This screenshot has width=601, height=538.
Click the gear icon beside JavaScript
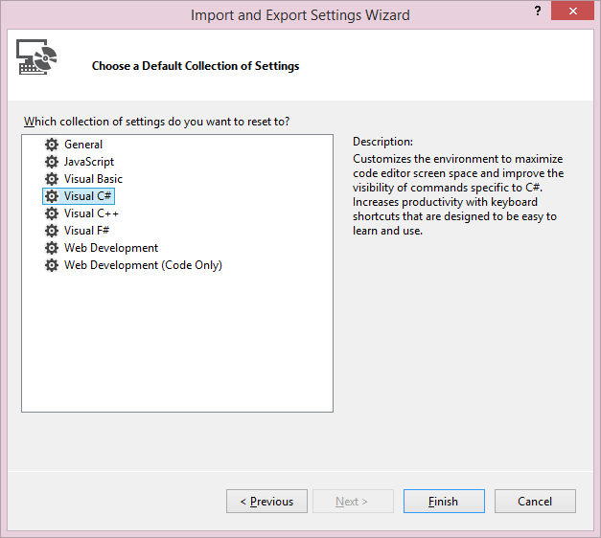(52, 162)
